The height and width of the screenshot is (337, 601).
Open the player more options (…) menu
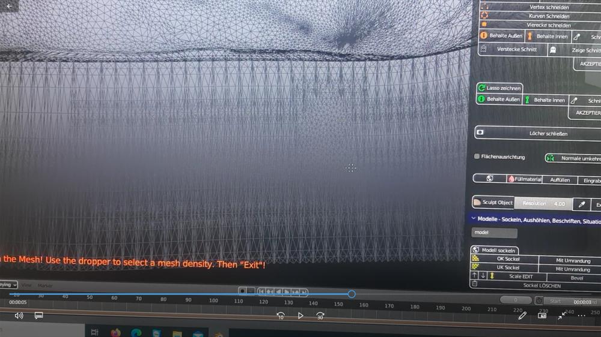[581, 315]
